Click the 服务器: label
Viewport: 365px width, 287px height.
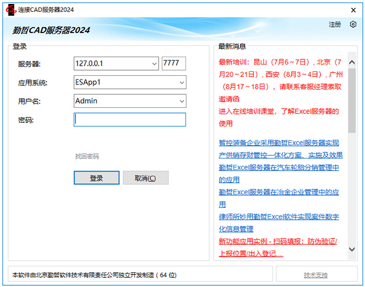29,64
